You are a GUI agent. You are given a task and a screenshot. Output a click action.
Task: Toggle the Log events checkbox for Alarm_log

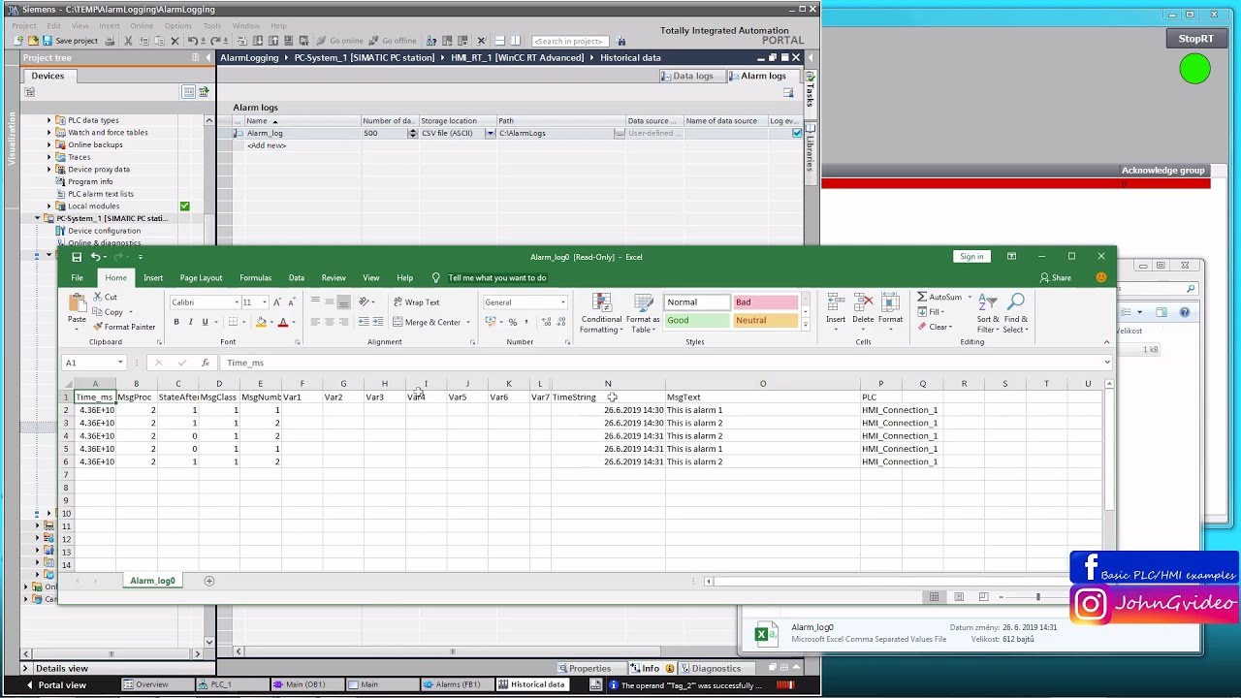[797, 133]
